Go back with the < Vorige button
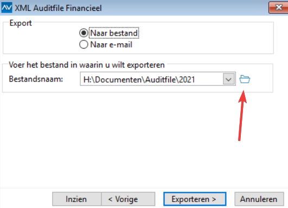The width and height of the screenshot is (288, 208). pyautogui.click(x=128, y=199)
